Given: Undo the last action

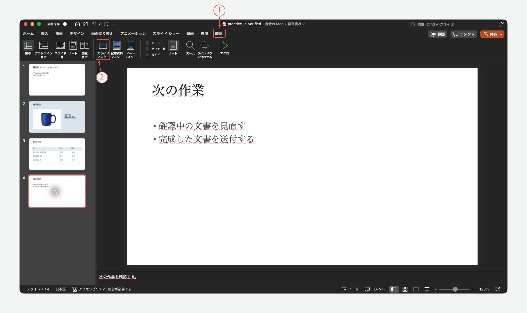Looking at the screenshot, I should [x=94, y=24].
